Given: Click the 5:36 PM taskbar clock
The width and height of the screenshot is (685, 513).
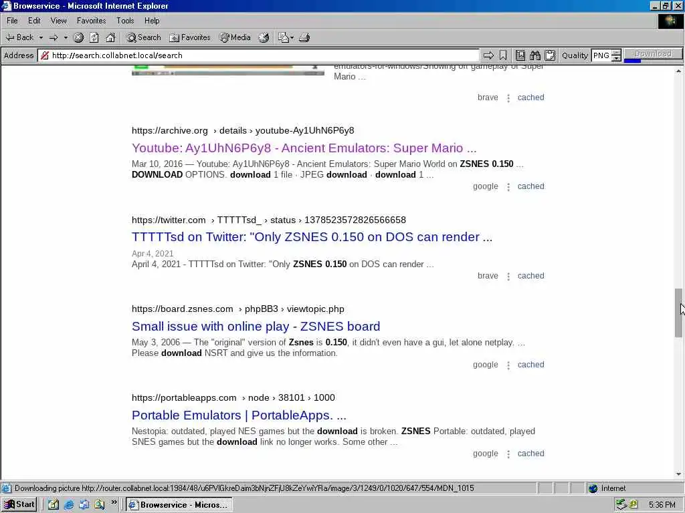Looking at the screenshot, I should pos(662,505).
